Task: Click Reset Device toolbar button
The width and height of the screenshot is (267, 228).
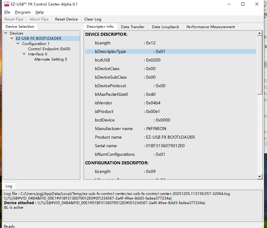Action: click(66, 19)
